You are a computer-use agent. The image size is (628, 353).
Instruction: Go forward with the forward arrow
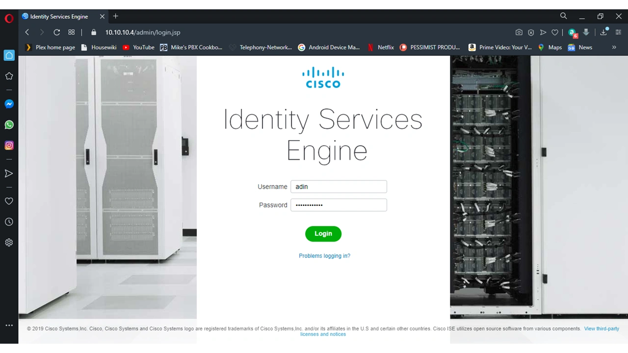coord(42,32)
